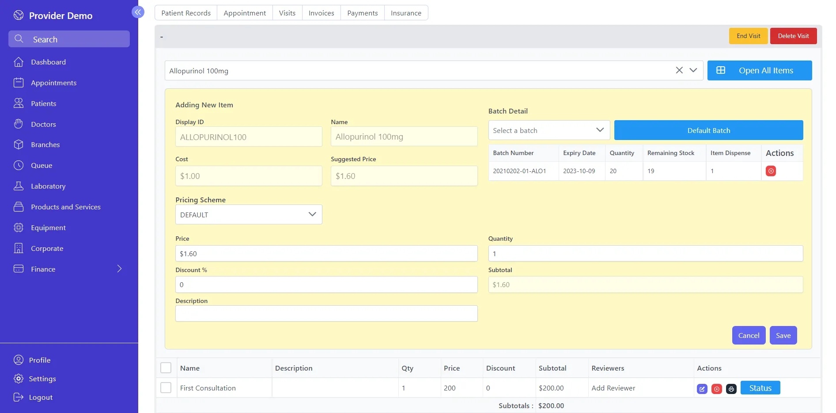Open the Appointments calendar icon

(x=19, y=83)
